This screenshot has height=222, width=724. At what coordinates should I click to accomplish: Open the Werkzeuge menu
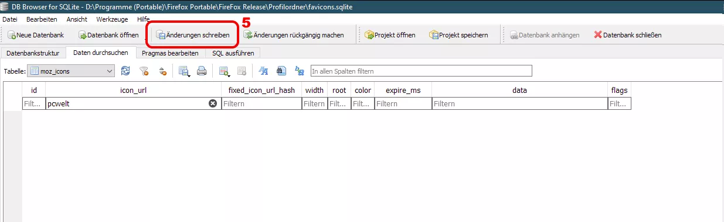pyautogui.click(x=112, y=19)
